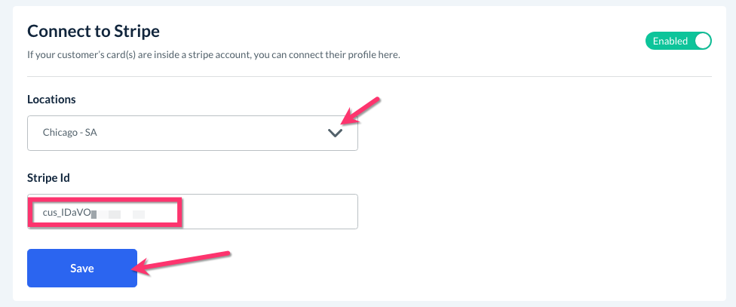Click inside the Stripe Id input field
Screen dimensions: 736x307
(264, 212)
